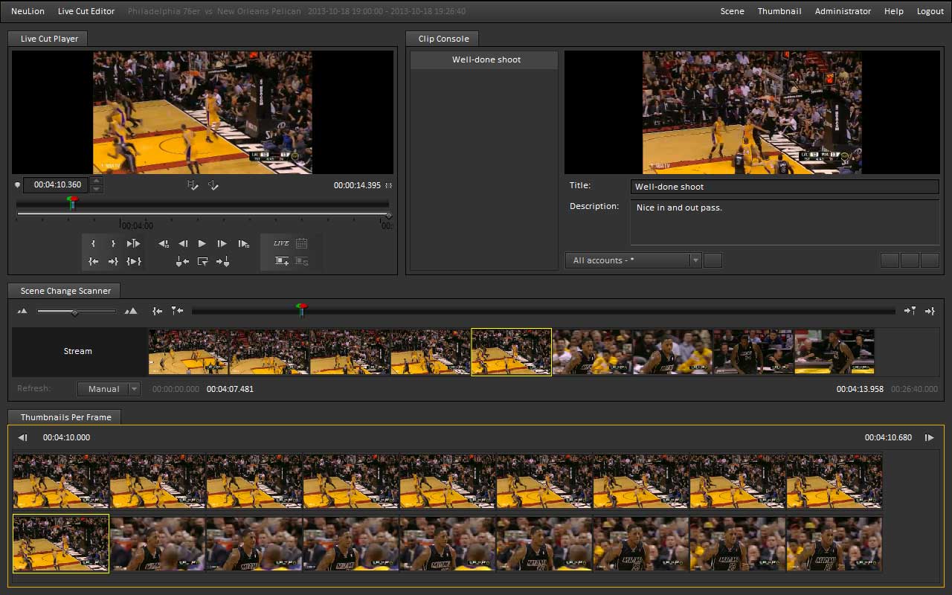This screenshot has width=952, height=595.
Task: Switch player to LIVE mode
Action: point(281,243)
